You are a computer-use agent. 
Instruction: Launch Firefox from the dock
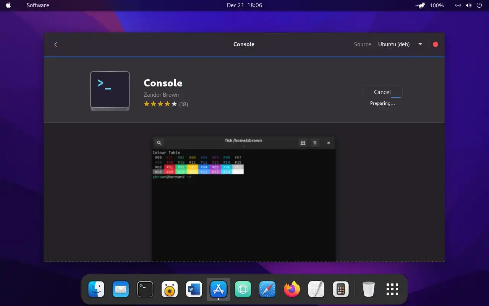click(x=292, y=290)
